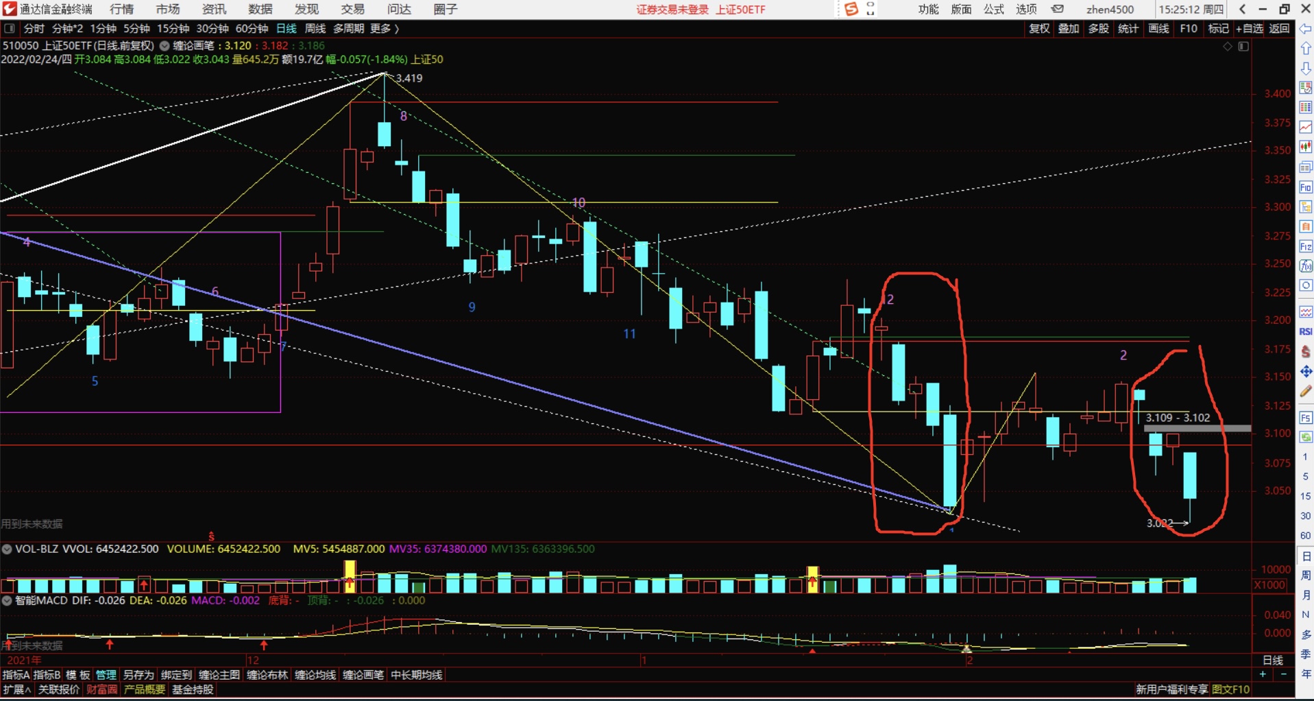This screenshot has width=1314, height=701.
Task: Switch to 周线 weekly period
Action: coord(315,29)
